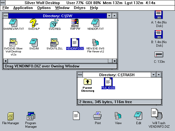The height and width of the screenshot is (131, 175).
Task: Open the Options menu
Action: pos(44,8)
